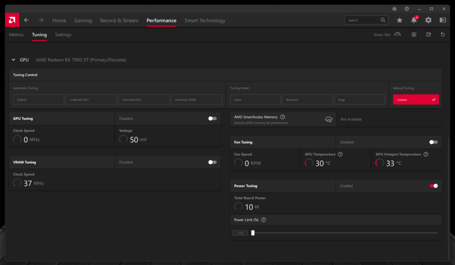Open the Gaming tab
The image size is (455, 265).
click(83, 20)
